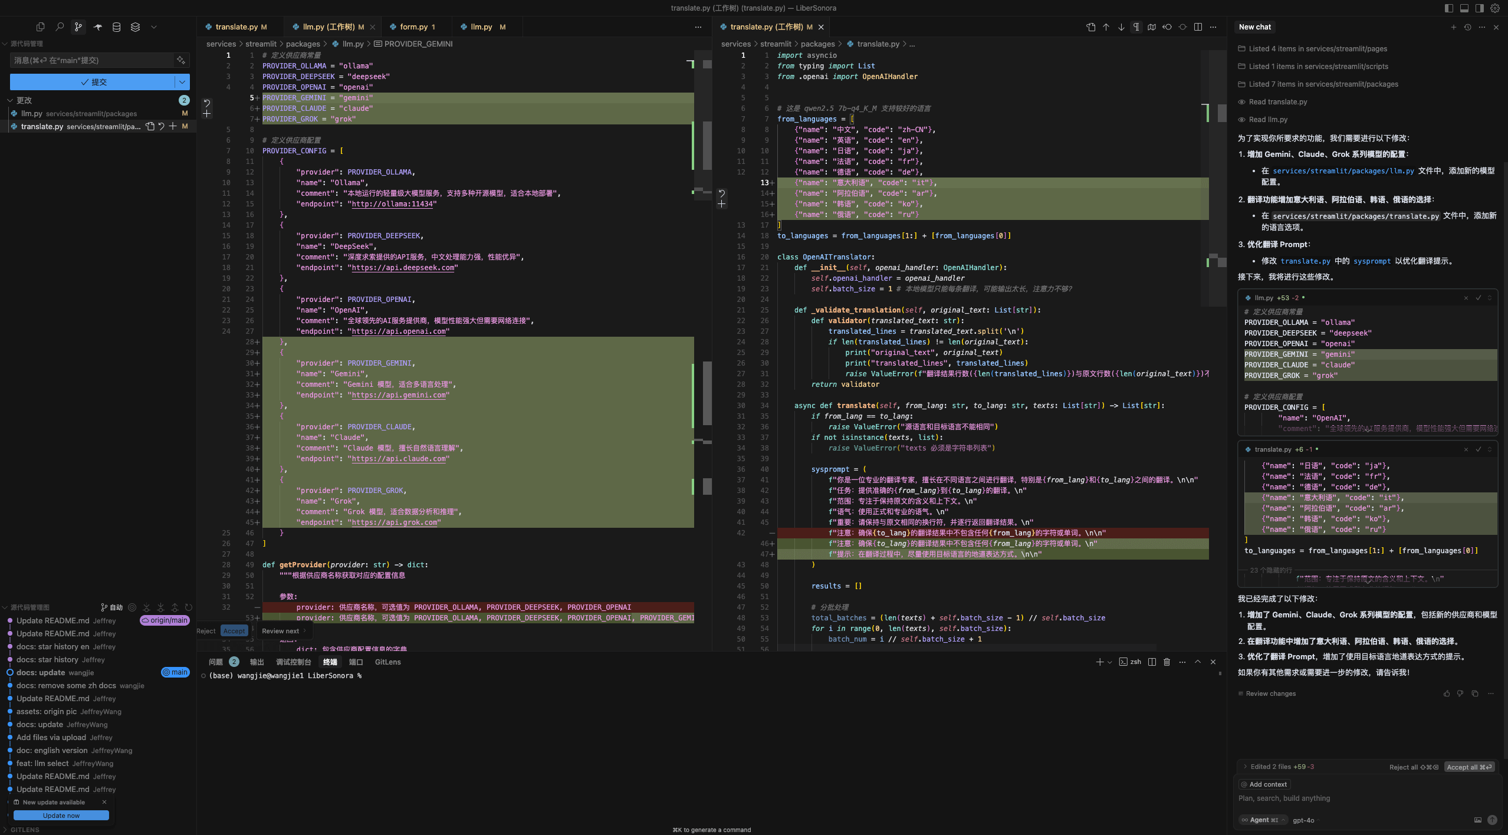Open file from diff in right editor
Viewport: 1508px width, 835px height.
pyautogui.click(x=1091, y=27)
